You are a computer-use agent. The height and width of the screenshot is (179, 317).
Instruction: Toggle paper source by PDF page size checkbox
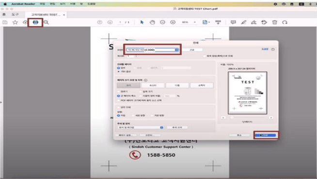(x=118, y=100)
